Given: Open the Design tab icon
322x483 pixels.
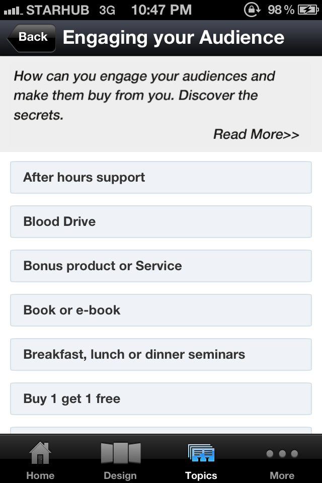Looking at the screenshot, I should [120, 453].
